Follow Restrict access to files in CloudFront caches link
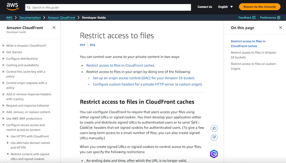286x163 pixels. tap(121, 65)
